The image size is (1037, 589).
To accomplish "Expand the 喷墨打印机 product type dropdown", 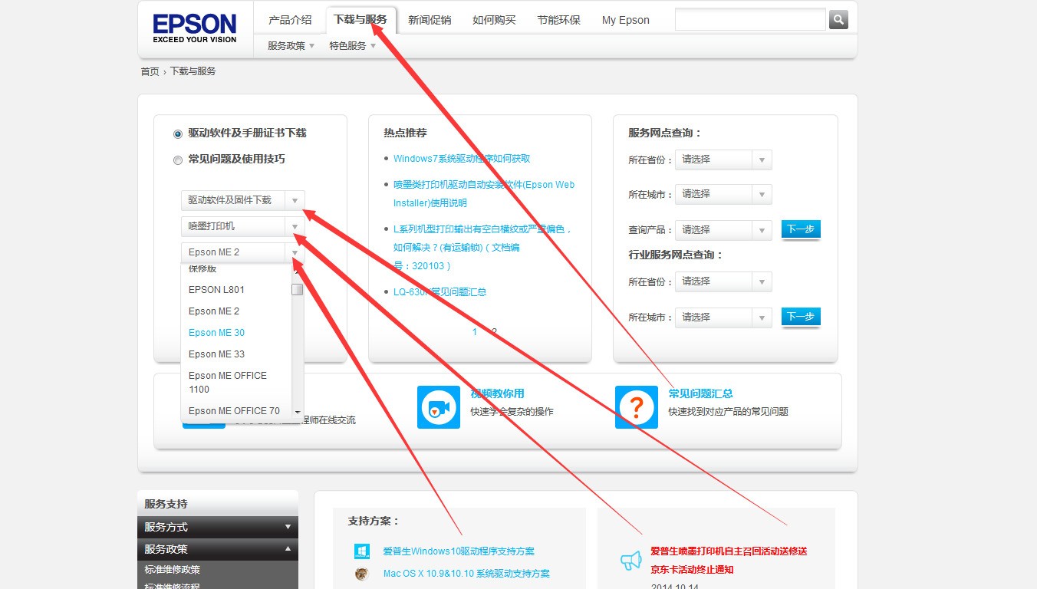I will (x=243, y=226).
